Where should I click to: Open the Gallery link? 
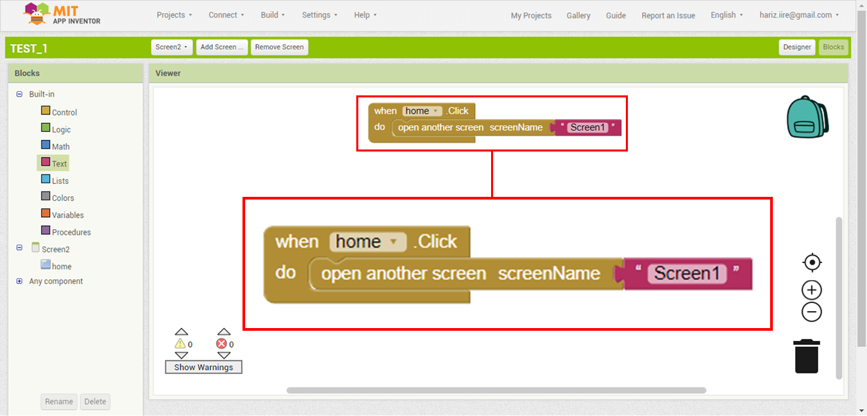[x=578, y=16]
